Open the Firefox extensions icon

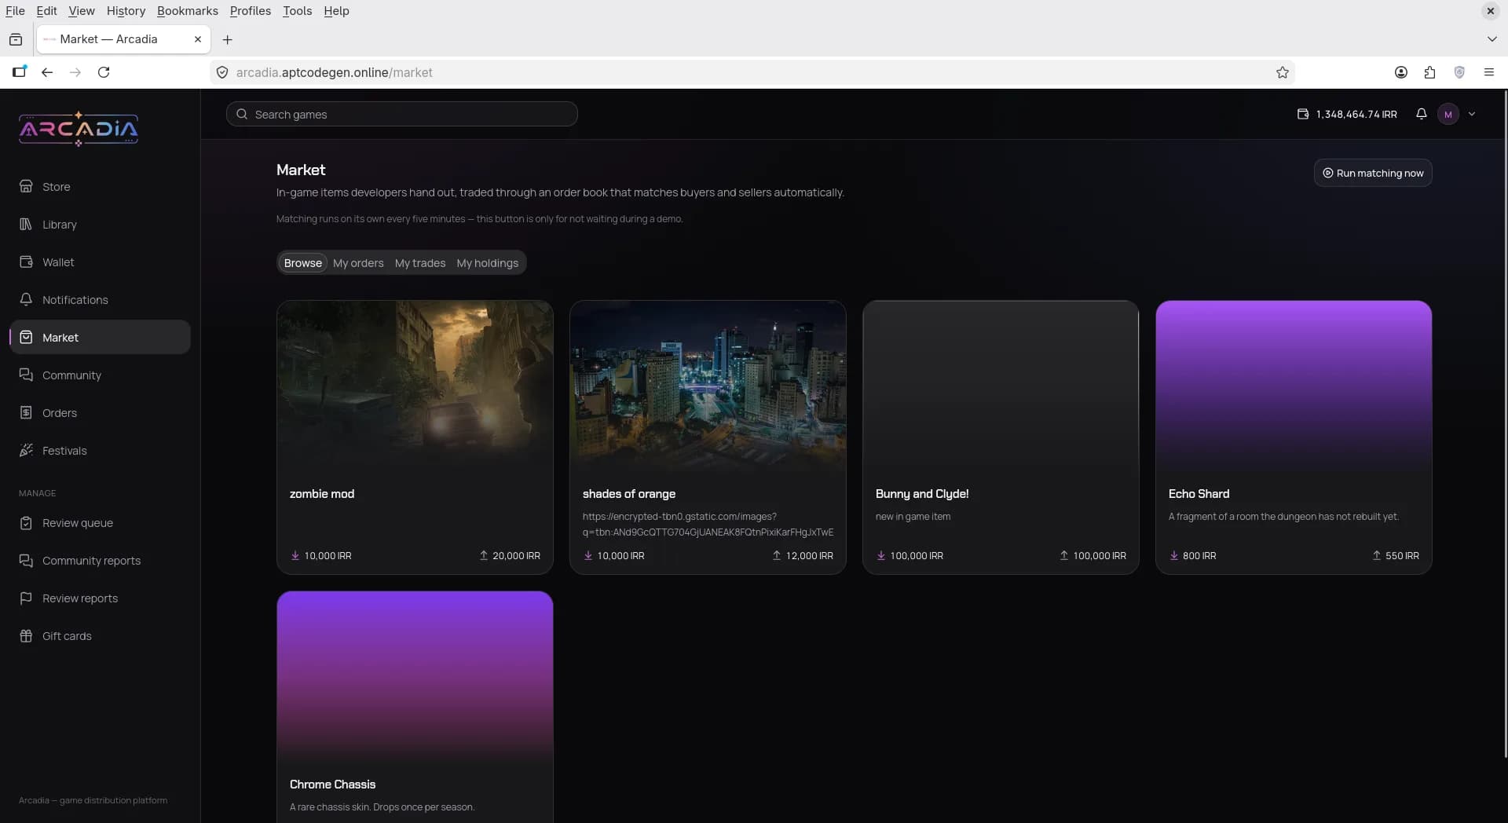1429,72
